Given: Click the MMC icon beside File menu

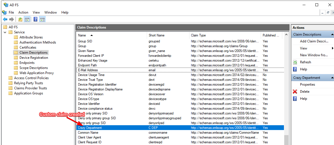Looking at the screenshot, I should click(4, 12).
